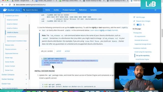Screen dimensions: 163x92
Task: Jump to Supported storage drivers section
Action: 143,44
